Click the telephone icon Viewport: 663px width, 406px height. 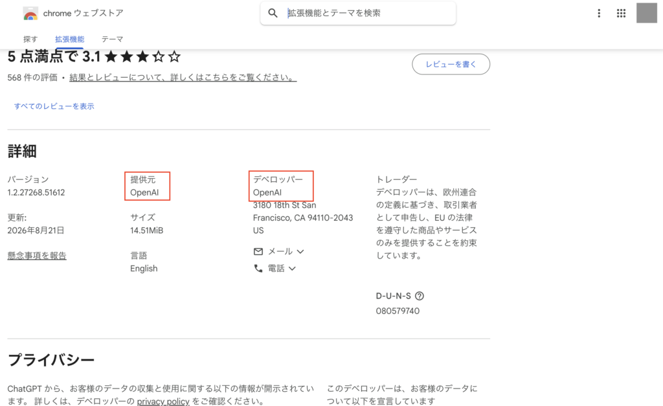258,268
